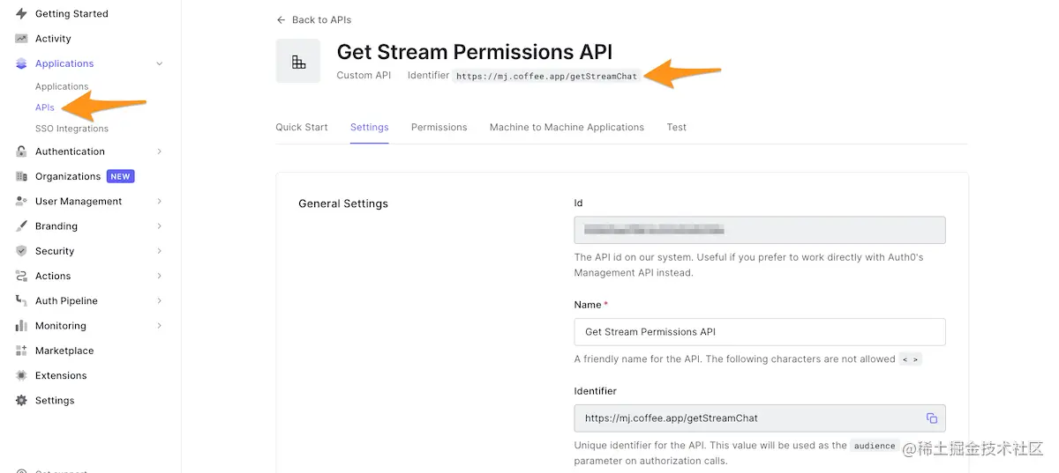Open Marketplace in sidebar
This screenshot has width=1059, height=473.
click(64, 351)
